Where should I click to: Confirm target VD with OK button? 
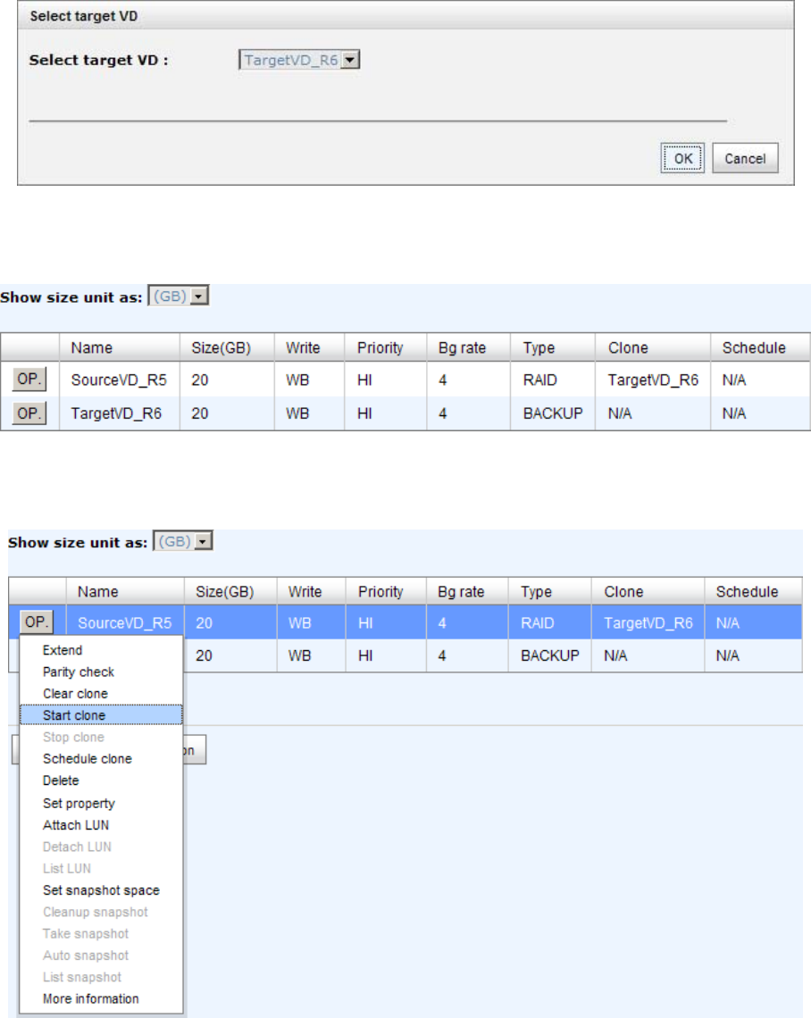pos(681,158)
